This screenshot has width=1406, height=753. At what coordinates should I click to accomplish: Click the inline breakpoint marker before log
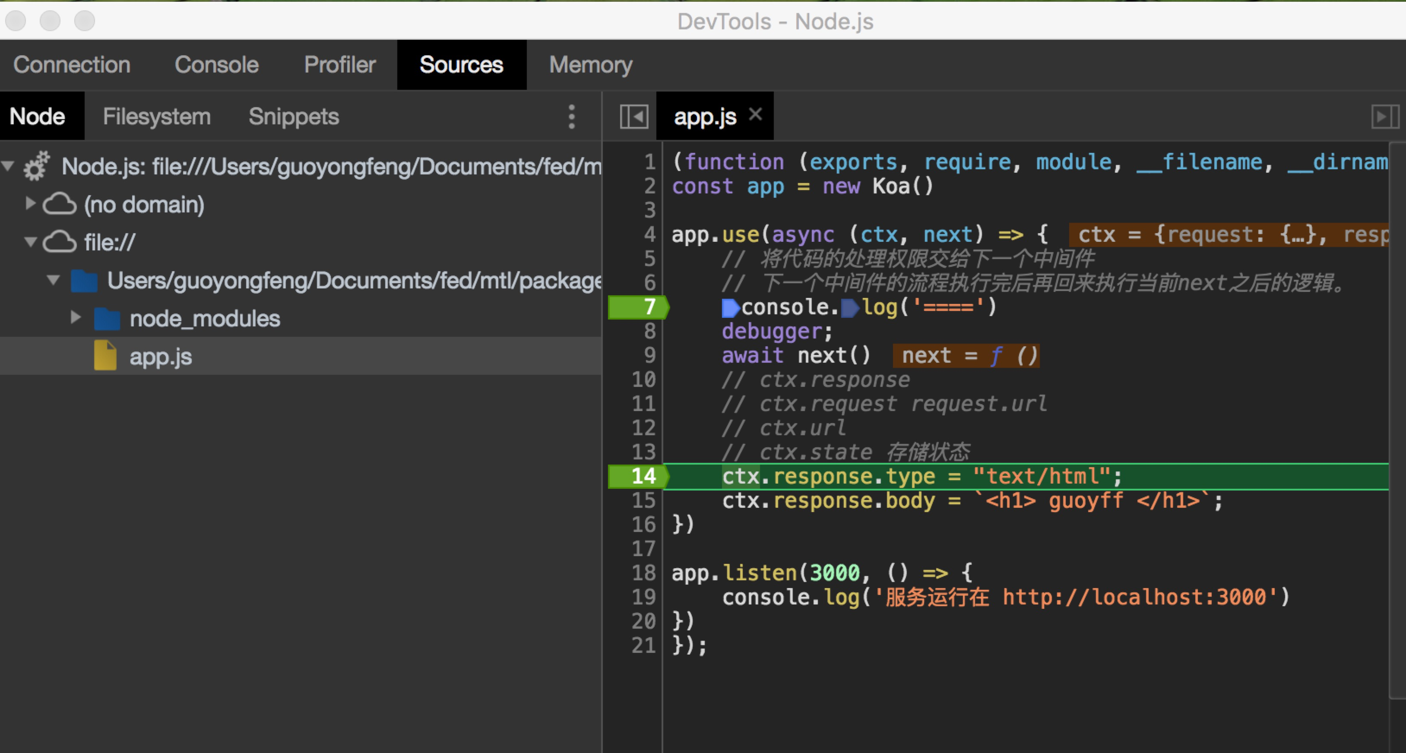click(x=850, y=308)
